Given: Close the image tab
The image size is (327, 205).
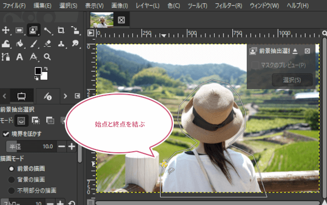Looking at the screenshot, I should coord(121,20).
